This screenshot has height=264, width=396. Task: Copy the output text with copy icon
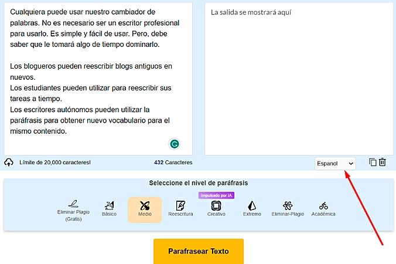pos(373,163)
